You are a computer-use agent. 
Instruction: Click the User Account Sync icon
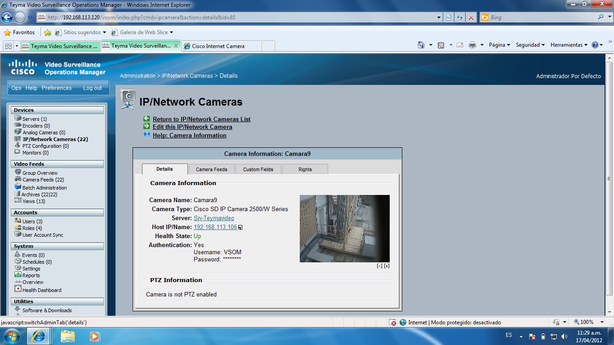[x=18, y=234]
